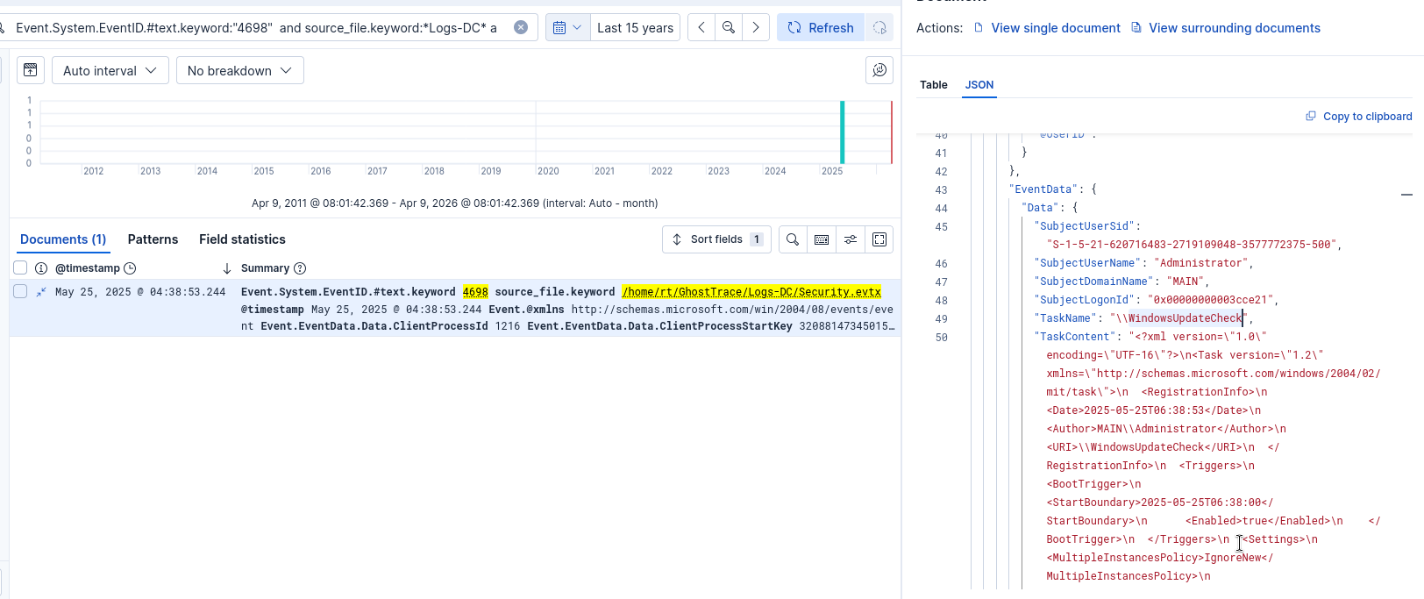Click the @timestamp column header
Viewport: 1424px width, 599px height.
click(88, 268)
